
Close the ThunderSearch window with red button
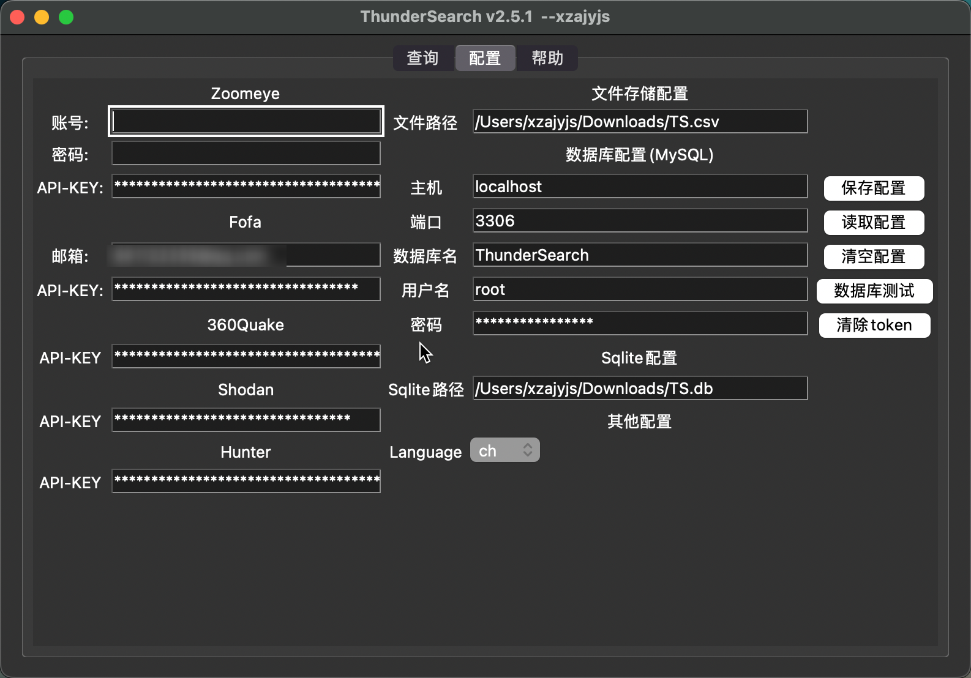[x=17, y=17]
